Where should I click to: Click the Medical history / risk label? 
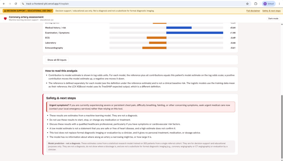point(55,28)
